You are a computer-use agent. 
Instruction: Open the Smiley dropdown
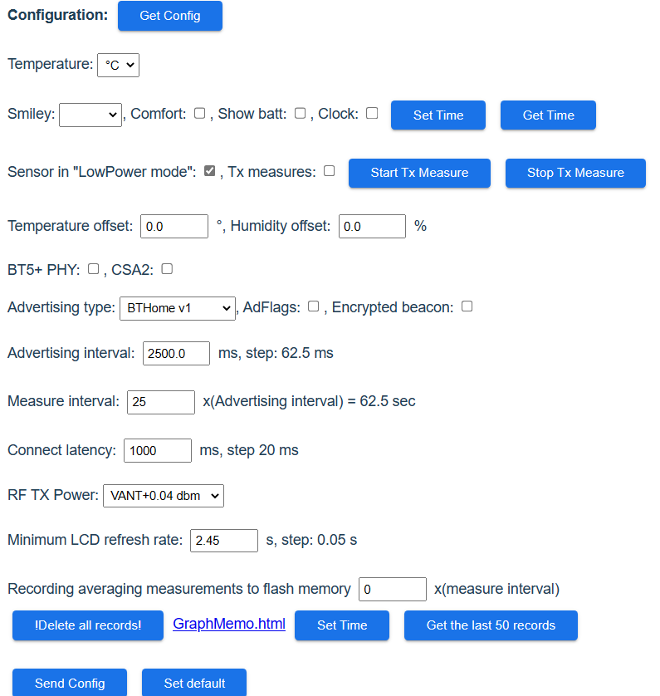pyautogui.click(x=90, y=115)
